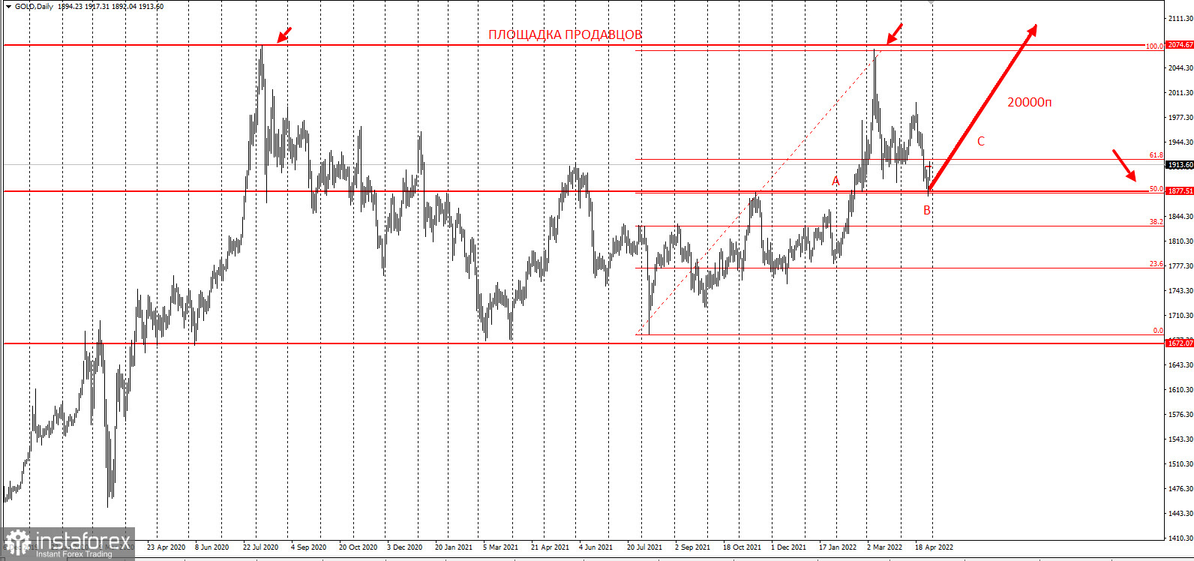The height and width of the screenshot is (561, 1194).
Task: Click the 8 Jun 2020 date label
Action: (211, 547)
